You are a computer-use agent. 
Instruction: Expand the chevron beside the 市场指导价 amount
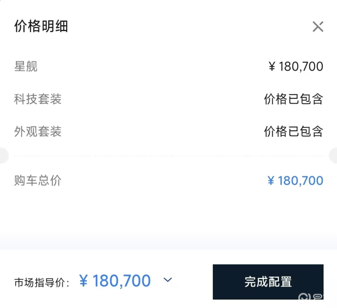[168, 280]
